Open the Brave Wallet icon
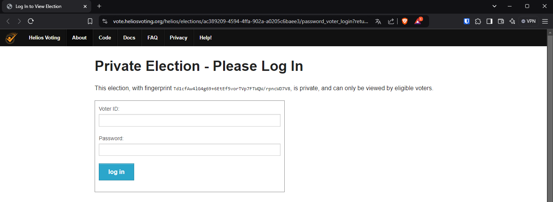Viewport: 553px width, 202px height. 501,21
